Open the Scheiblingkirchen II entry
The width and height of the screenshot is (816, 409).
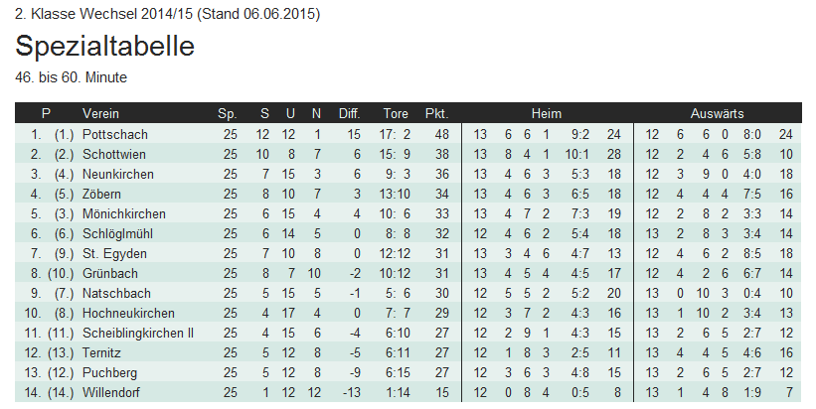pos(138,333)
